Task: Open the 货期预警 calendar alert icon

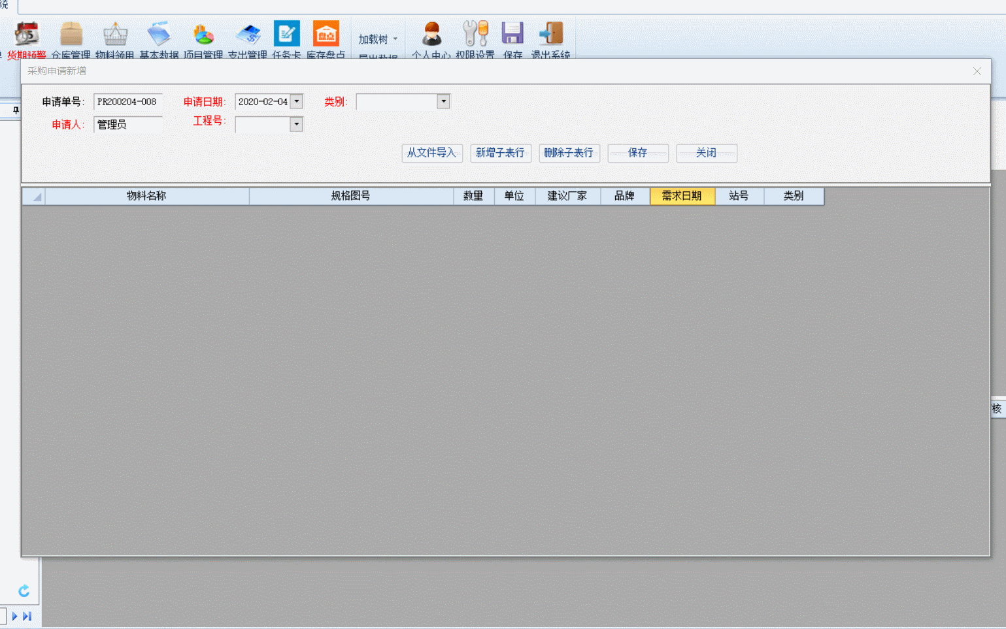Action: click(x=27, y=35)
